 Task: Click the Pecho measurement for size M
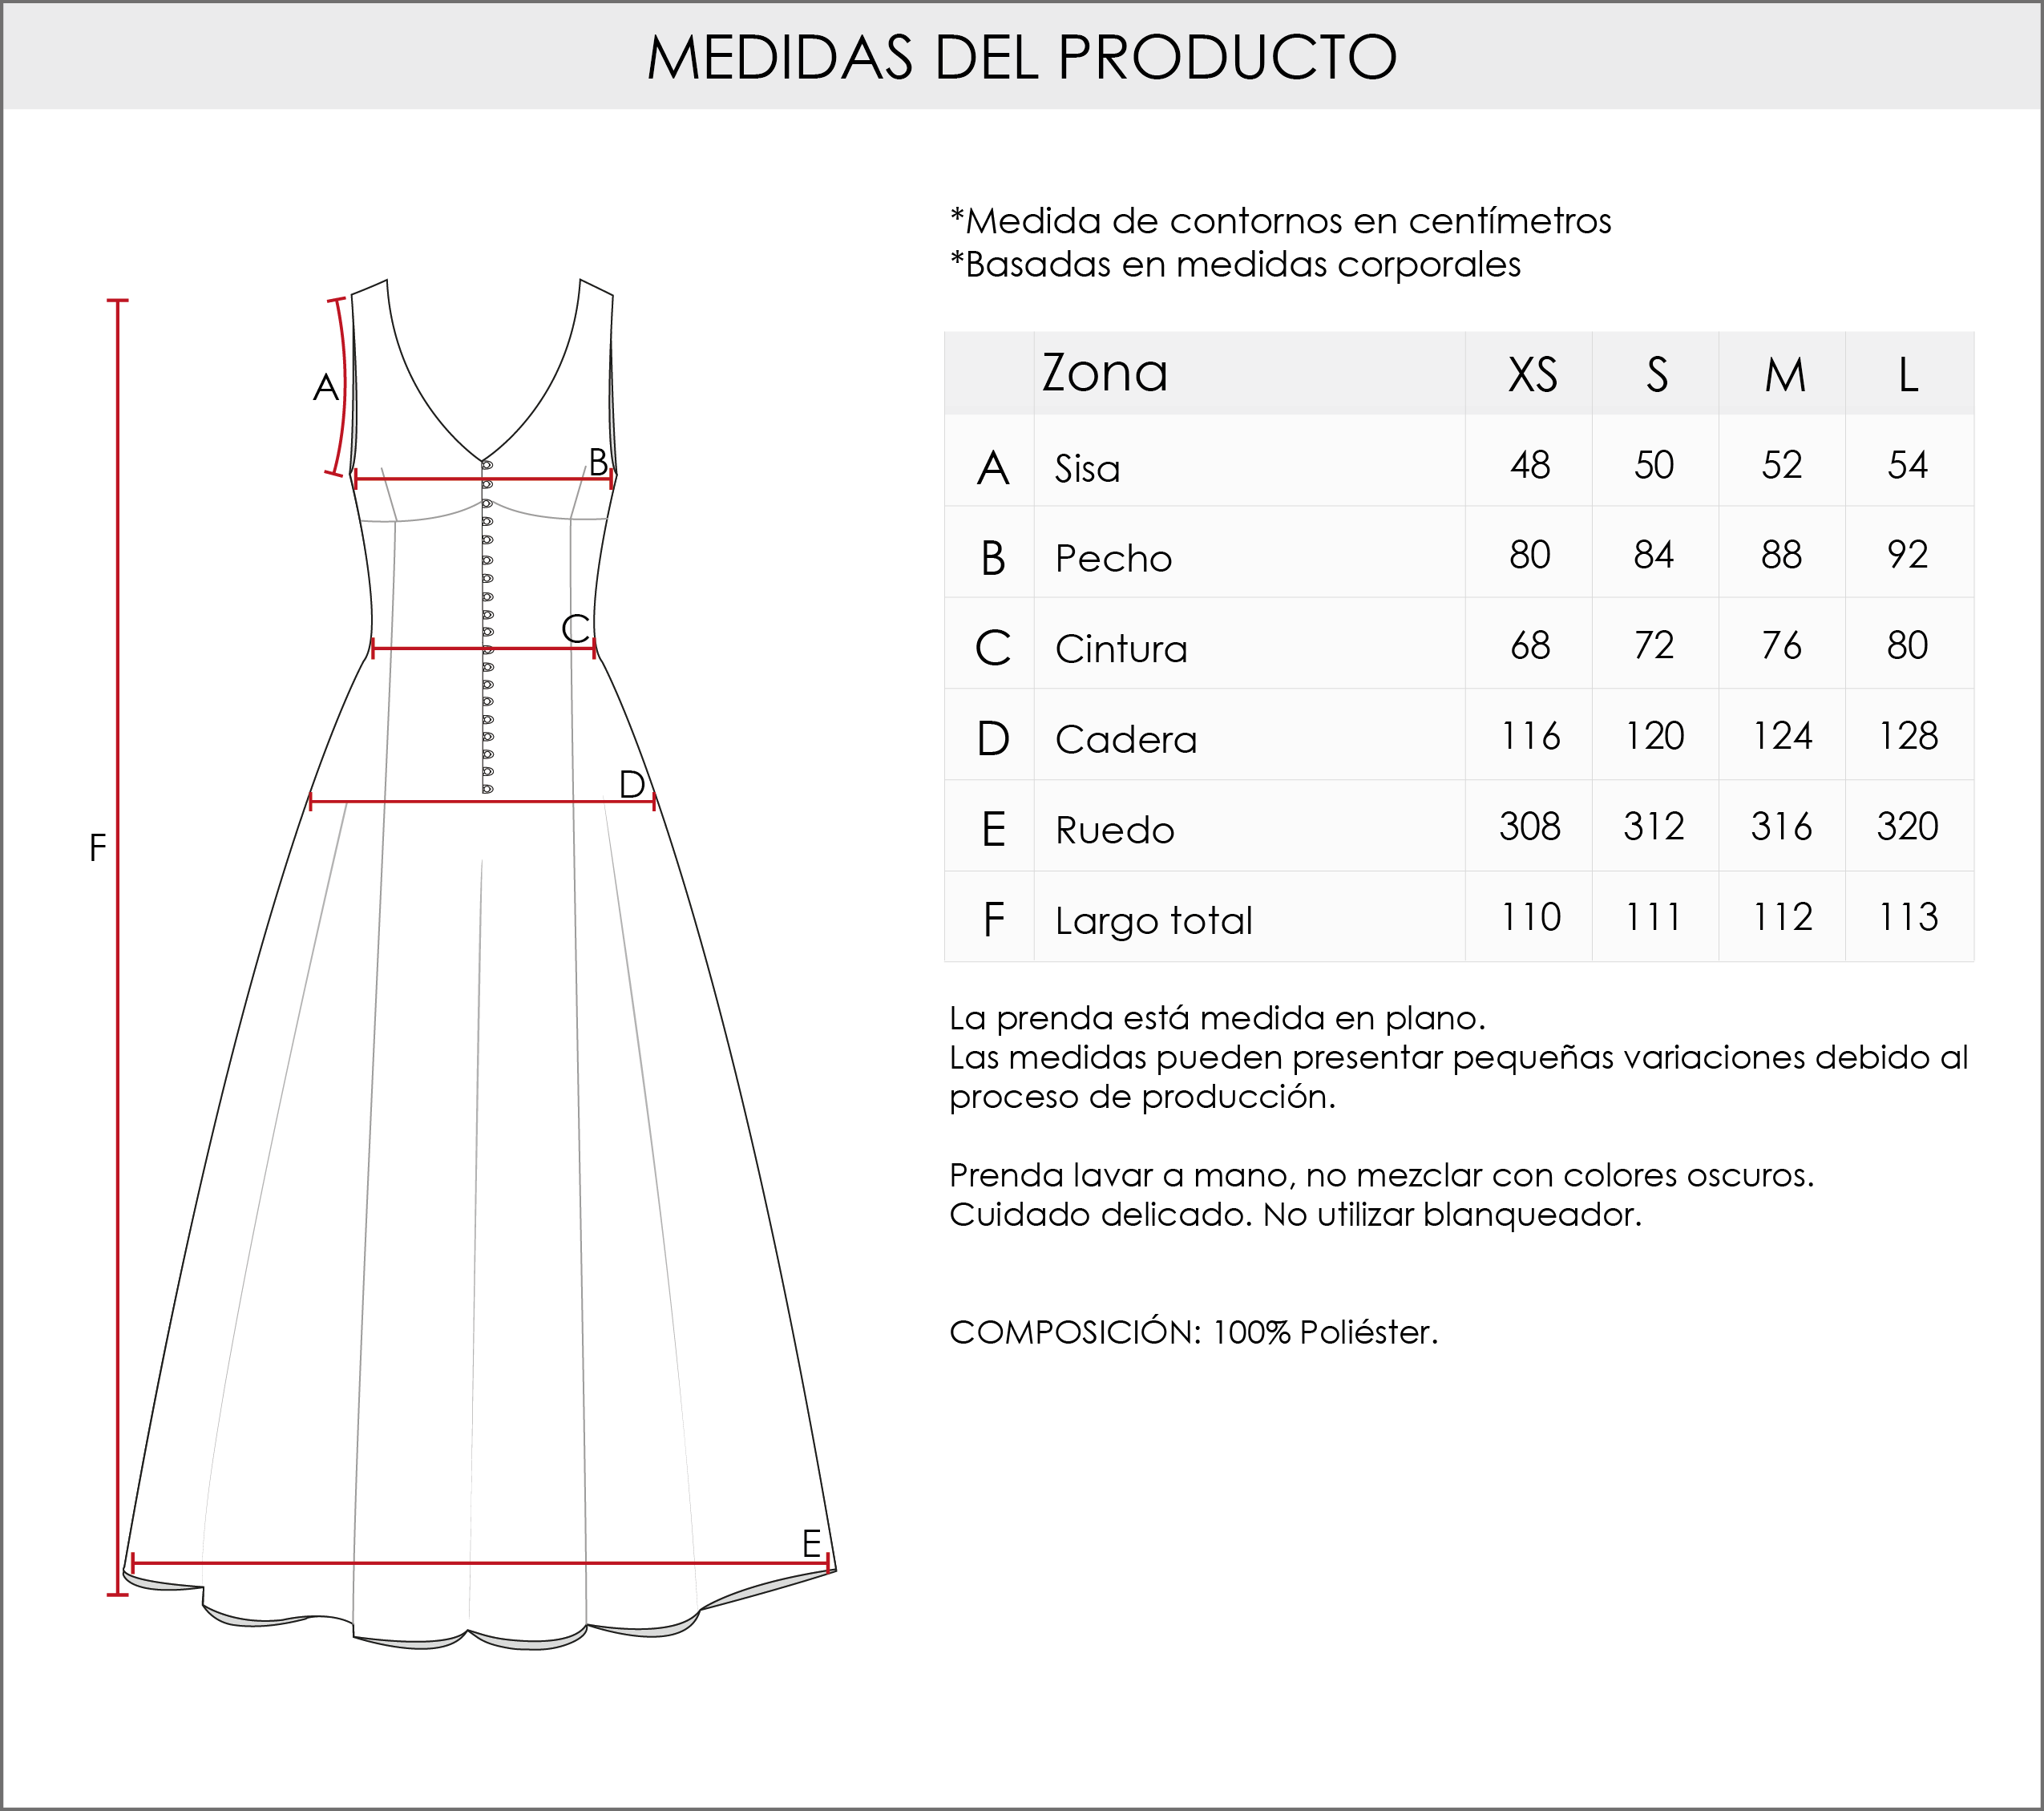(1781, 555)
